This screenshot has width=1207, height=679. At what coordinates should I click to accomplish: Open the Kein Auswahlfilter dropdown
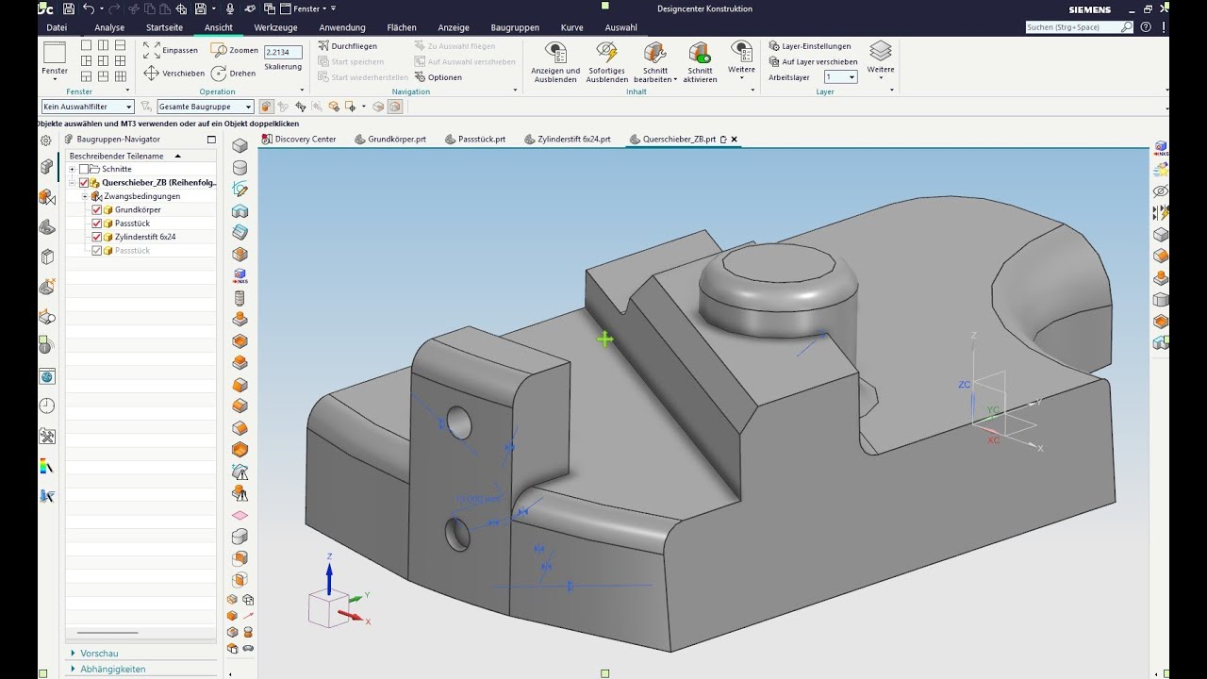coord(88,107)
